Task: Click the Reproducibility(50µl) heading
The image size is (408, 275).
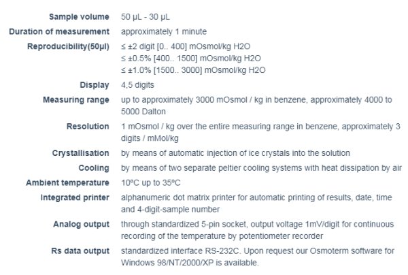Action: [68, 46]
